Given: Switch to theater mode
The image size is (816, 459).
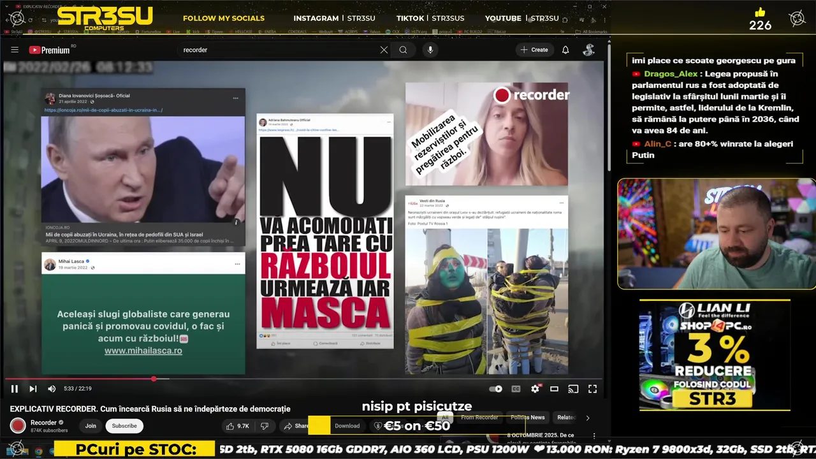Looking at the screenshot, I should (555, 389).
